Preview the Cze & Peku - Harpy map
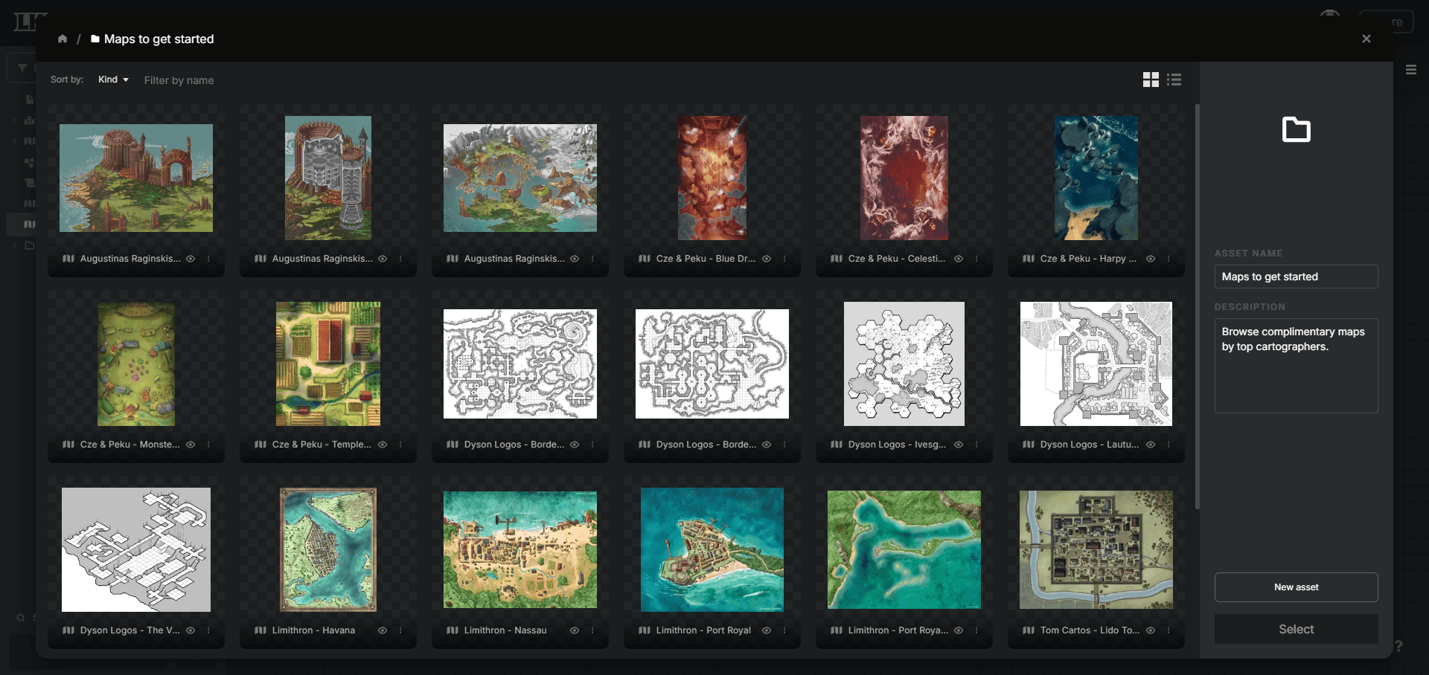The height and width of the screenshot is (675, 1429). click(1151, 259)
